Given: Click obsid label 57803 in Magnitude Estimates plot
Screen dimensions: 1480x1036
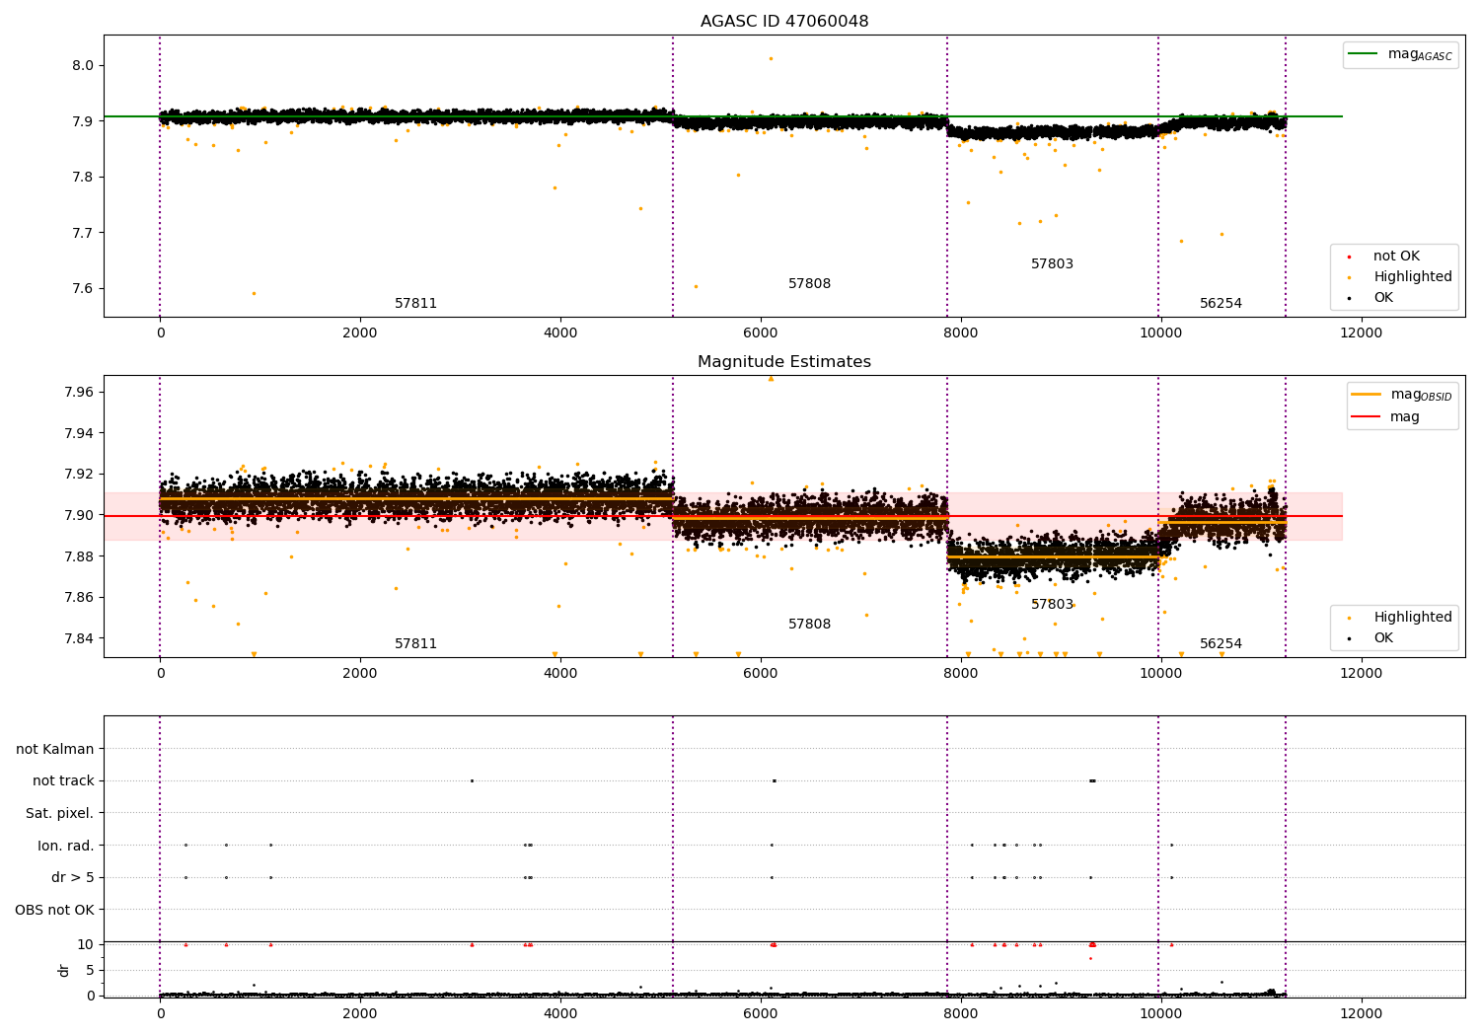Looking at the screenshot, I should point(1052,605).
